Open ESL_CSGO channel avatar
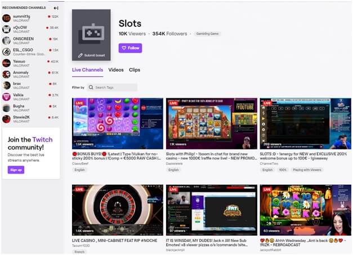 click(6, 52)
